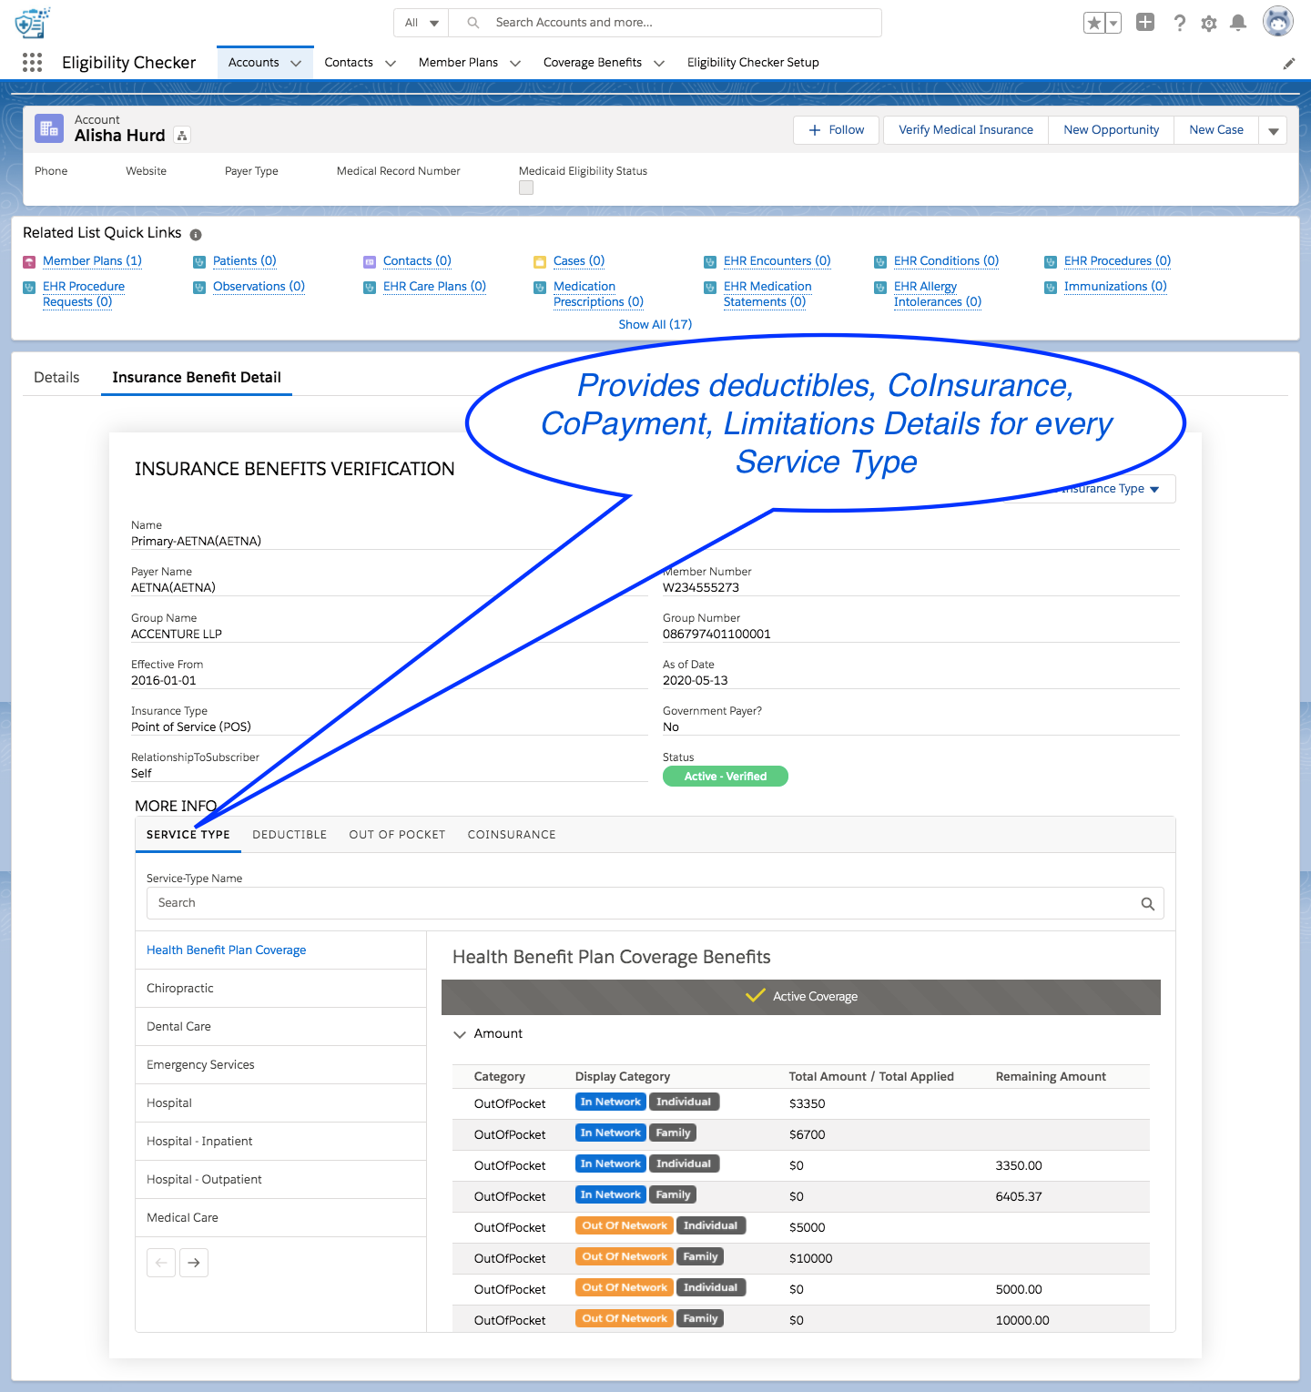This screenshot has height=1392, width=1311.
Task: Open the Show All (17) link
Action: (655, 324)
